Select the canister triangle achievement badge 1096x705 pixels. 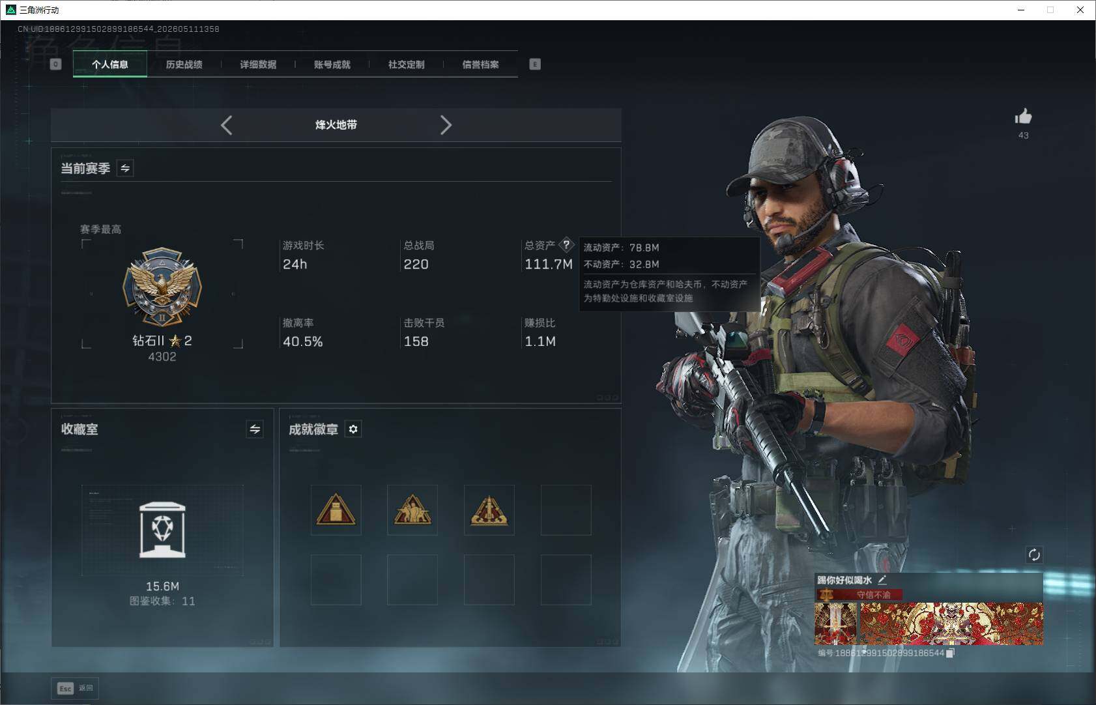pyautogui.click(x=336, y=510)
